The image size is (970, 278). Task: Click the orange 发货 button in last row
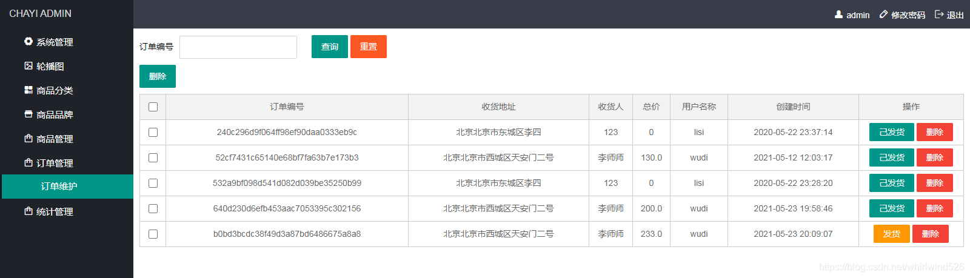892,234
